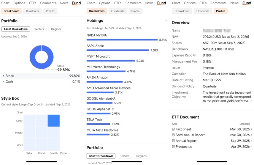Open the Options tab on the right screen
The height and width of the screenshot is (165, 254).
190,3
